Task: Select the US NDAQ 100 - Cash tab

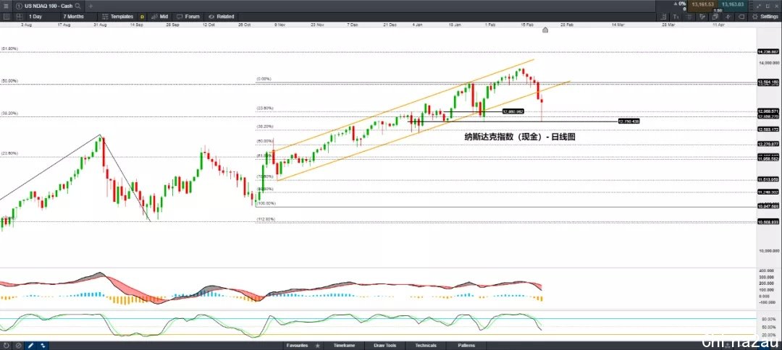Action: 49,7
